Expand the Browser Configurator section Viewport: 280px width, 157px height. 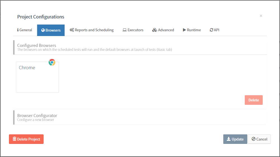point(140,117)
